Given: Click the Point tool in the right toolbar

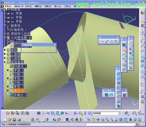Looking at the screenshot, I should (x=142, y=41).
